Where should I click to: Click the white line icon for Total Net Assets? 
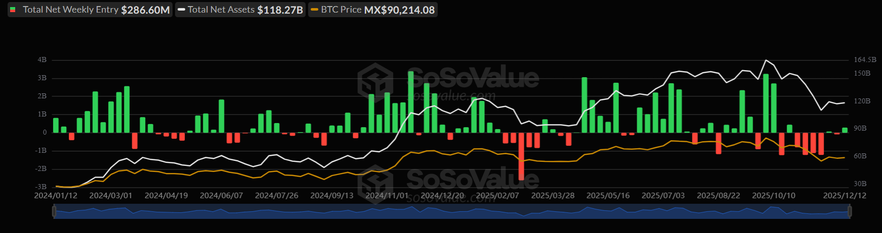[182, 10]
